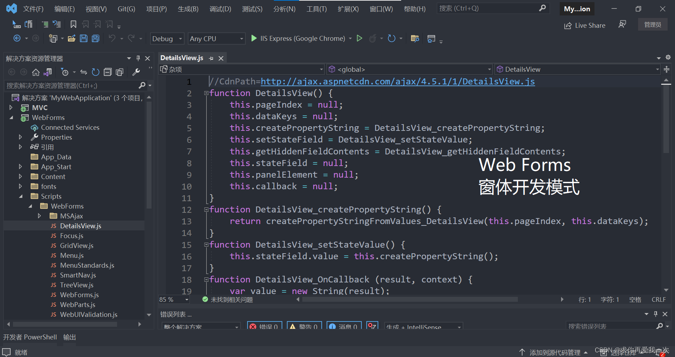Collapse function DetailsView outlining toggle

tap(206, 93)
